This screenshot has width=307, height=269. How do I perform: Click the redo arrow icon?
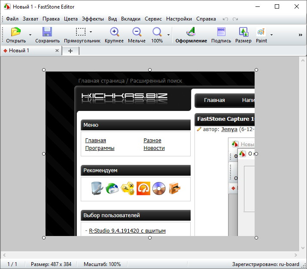point(235,19)
